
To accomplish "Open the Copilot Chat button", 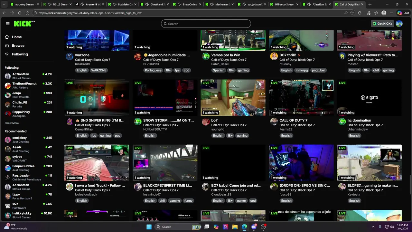I will click(x=403, y=13).
